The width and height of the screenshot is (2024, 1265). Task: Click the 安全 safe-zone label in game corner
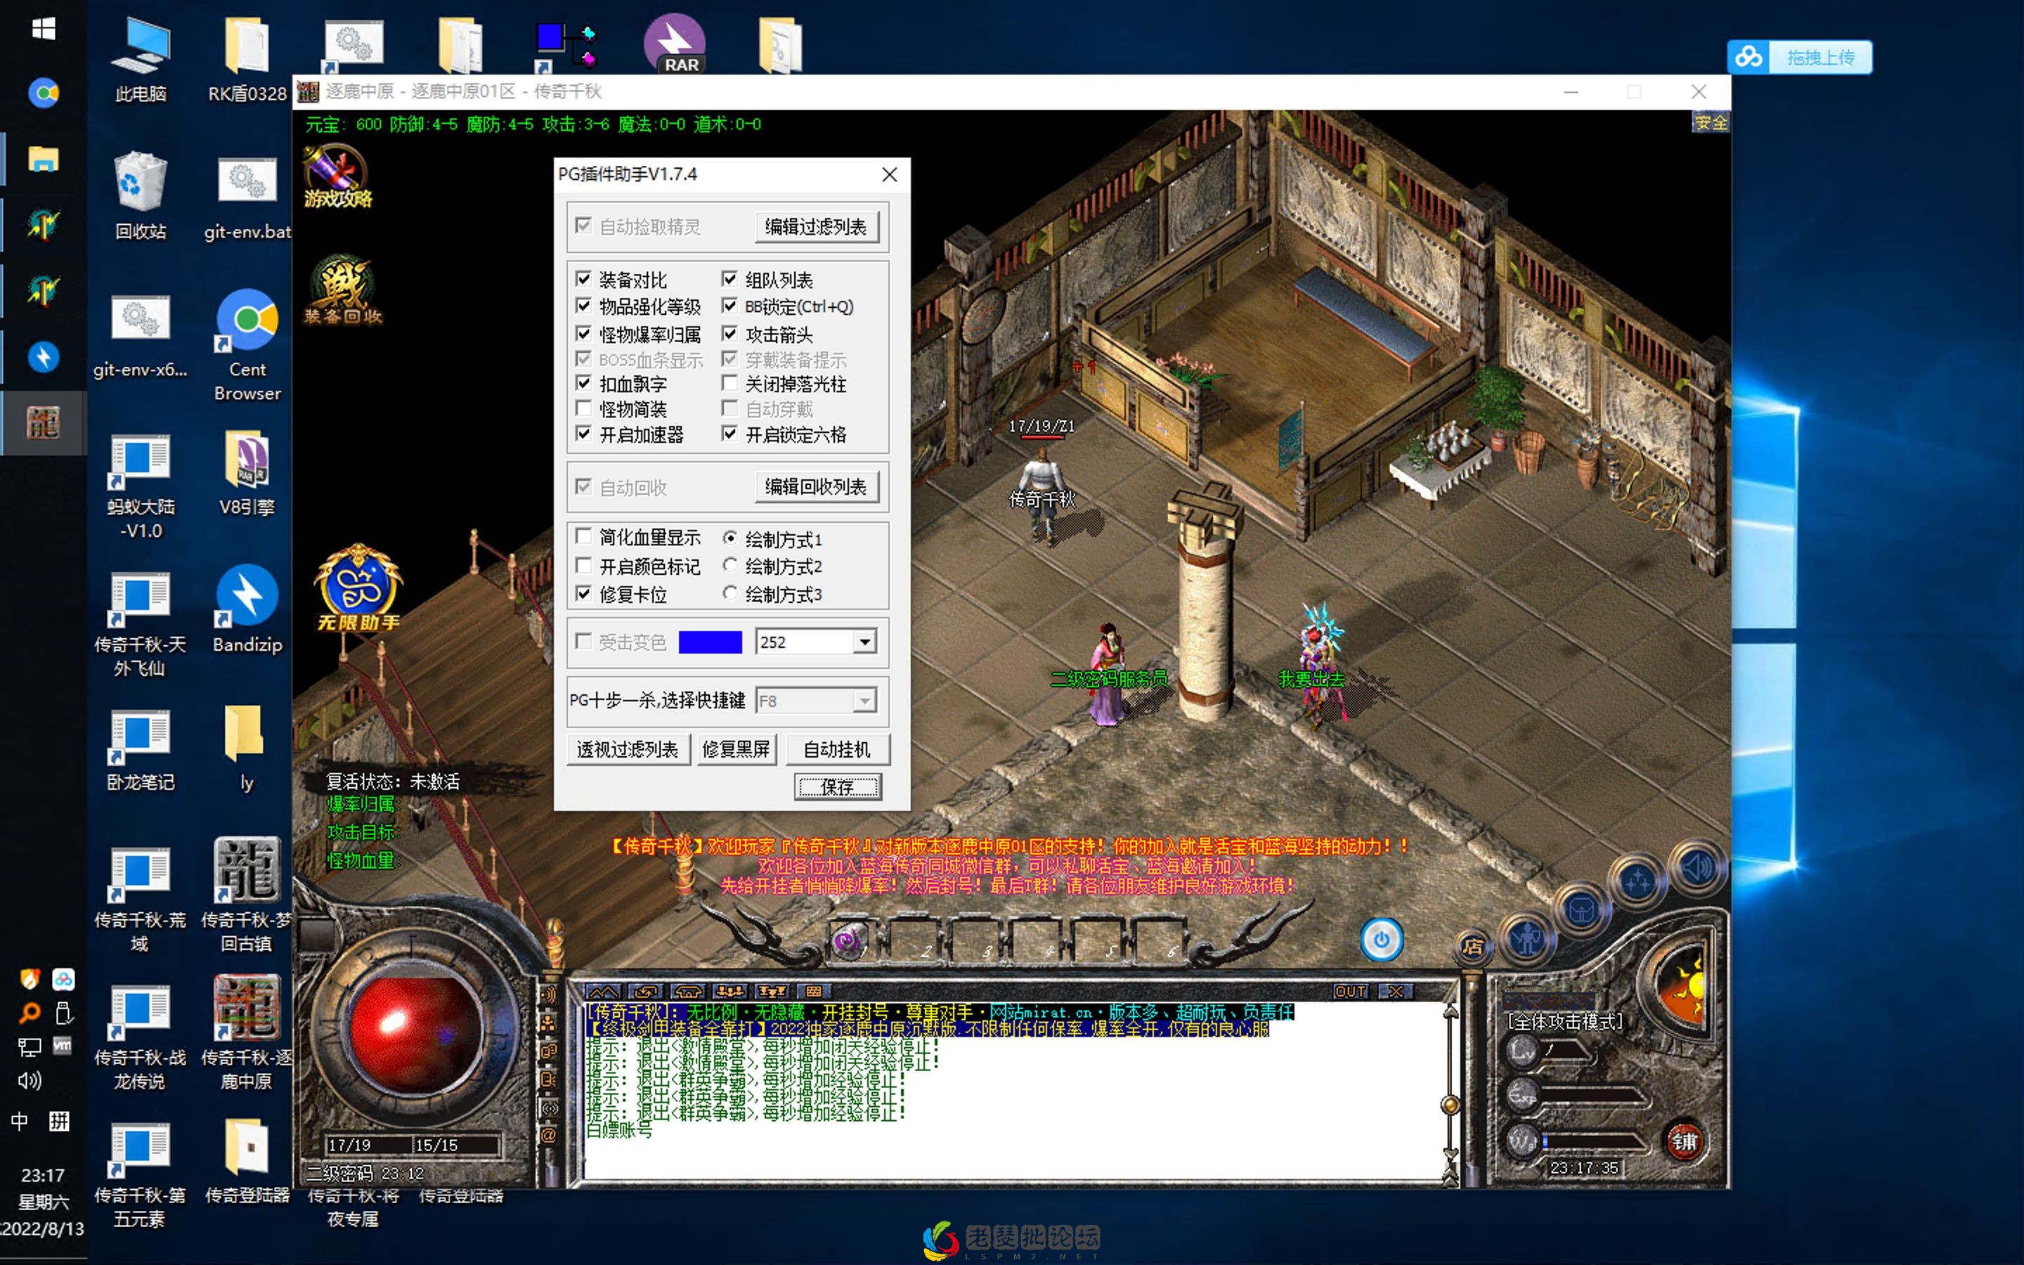pyautogui.click(x=1711, y=123)
